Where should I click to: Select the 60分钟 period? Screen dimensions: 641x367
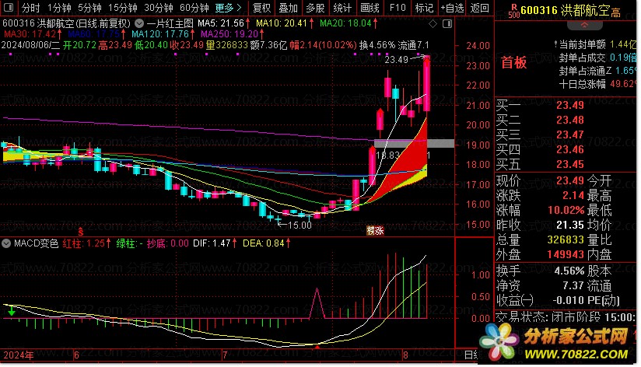[194, 8]
